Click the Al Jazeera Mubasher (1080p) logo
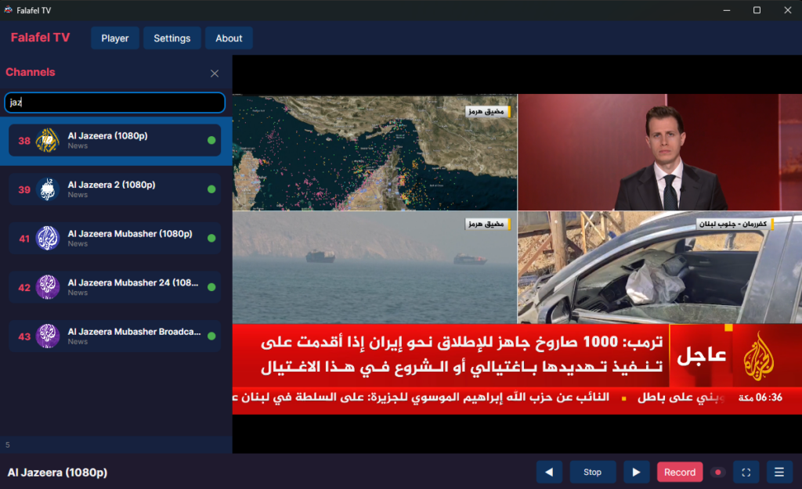802x489 pixels. click(48, 239)
